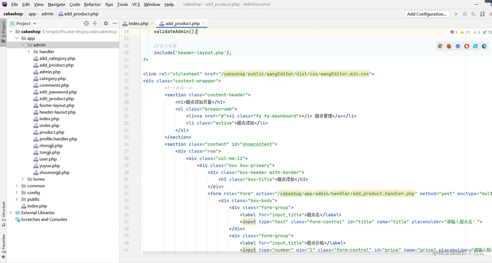
Task: Click Collapse All icon in Project panel
Action: click(x=95, y=23)
